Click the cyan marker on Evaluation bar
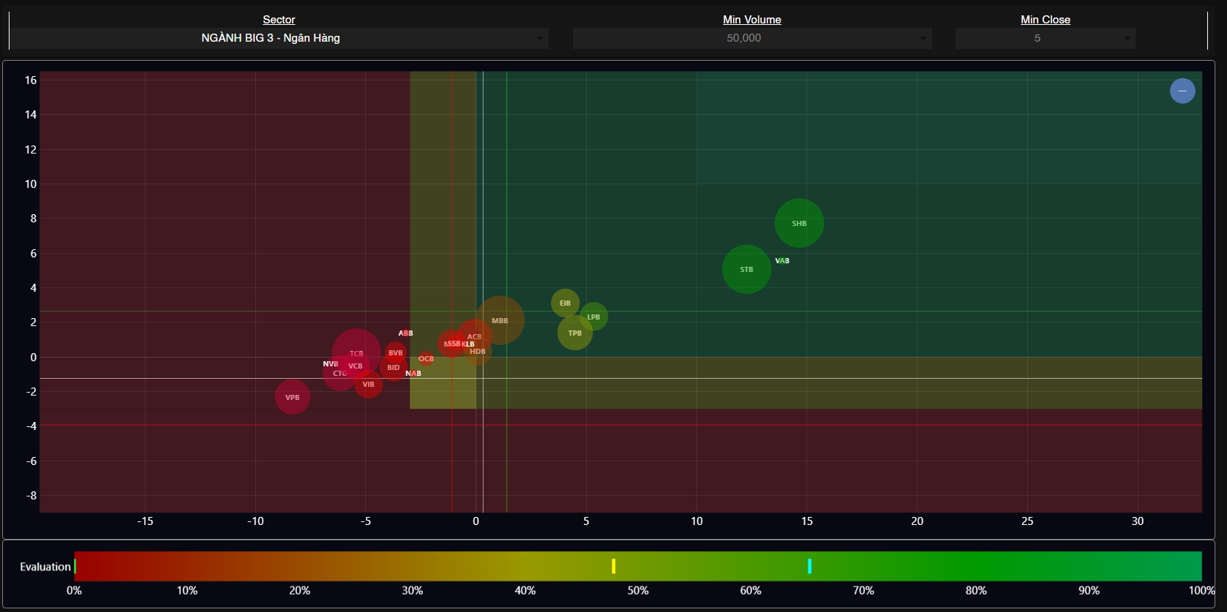1227x612 pixels. tap(809, 566)
